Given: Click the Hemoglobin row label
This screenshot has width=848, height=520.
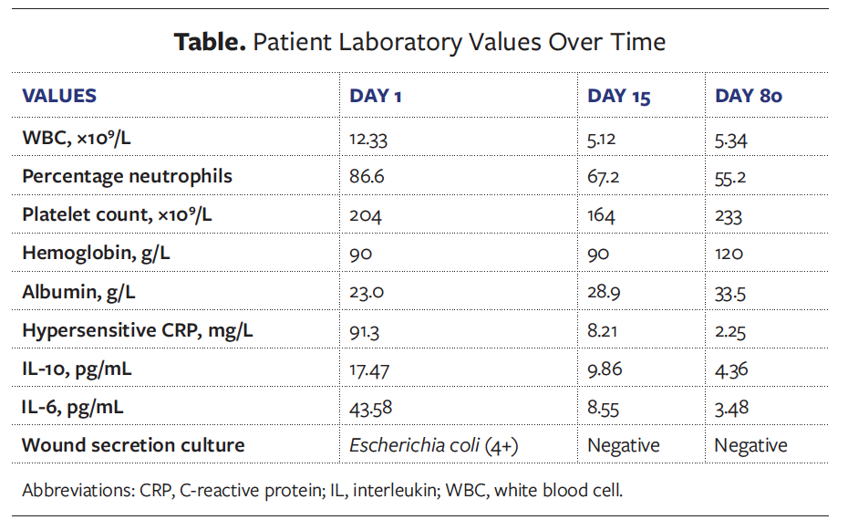Looking at the screenshot, I should (x=96, y=253).
